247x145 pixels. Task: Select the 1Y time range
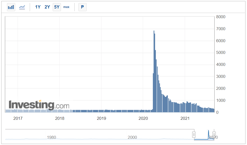tap(38, 7)
